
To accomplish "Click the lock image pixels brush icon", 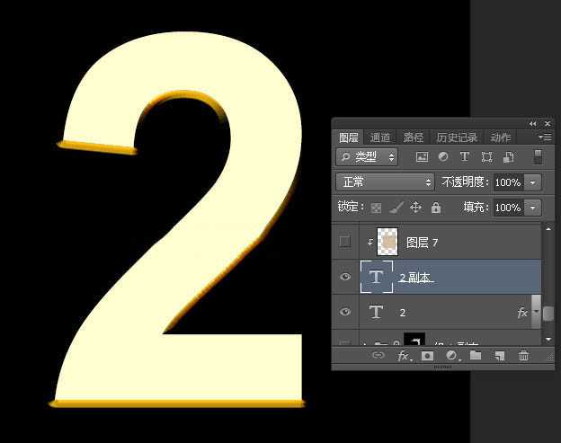I will click(396, 208).
